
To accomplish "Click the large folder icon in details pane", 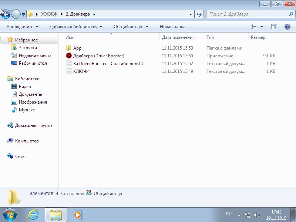I will pyautogui.click(x=14, y=197).
